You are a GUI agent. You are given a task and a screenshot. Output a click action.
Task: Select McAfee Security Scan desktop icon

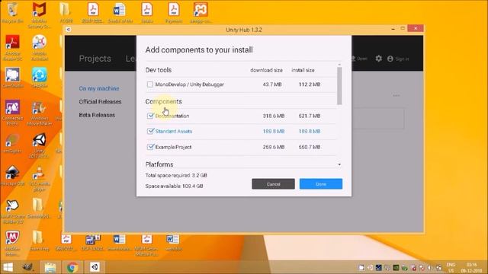pyautogui.click(x=40, y=15)
